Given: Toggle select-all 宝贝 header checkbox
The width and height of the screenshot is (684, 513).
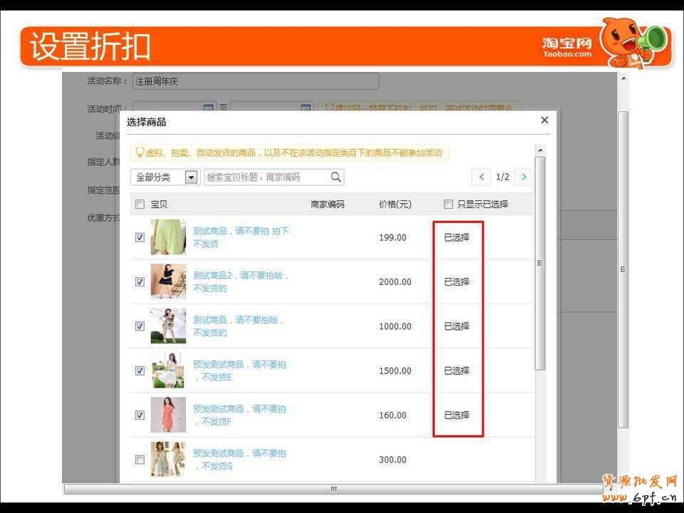Looking at the screenshot, I should 140,204.
